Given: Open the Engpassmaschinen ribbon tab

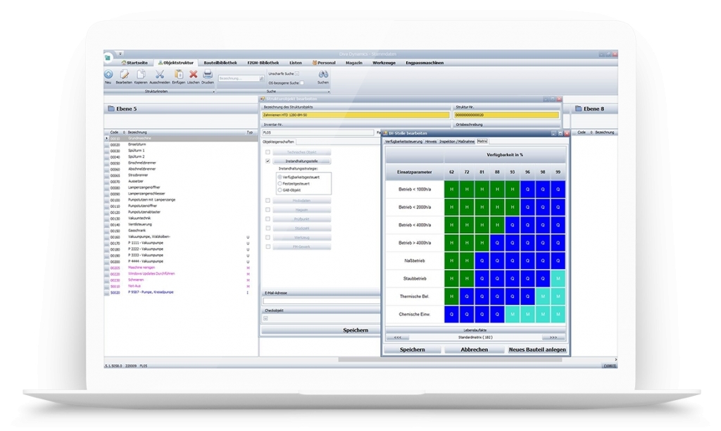Looking at the screenshot, I should [425, 63].
